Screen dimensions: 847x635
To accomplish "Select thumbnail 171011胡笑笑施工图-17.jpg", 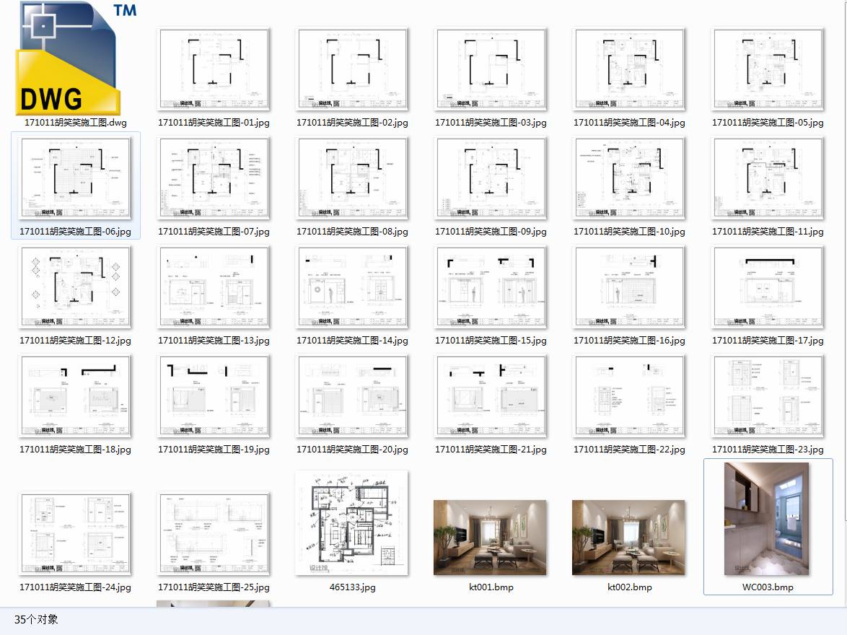I will tap(768, 287).
